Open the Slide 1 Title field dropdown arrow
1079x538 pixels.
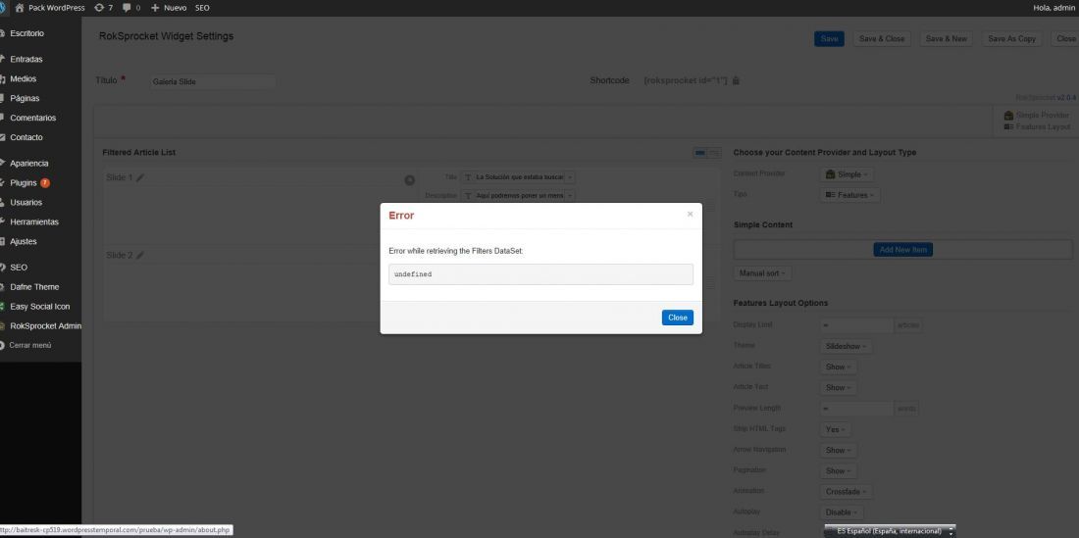[571, 177]
